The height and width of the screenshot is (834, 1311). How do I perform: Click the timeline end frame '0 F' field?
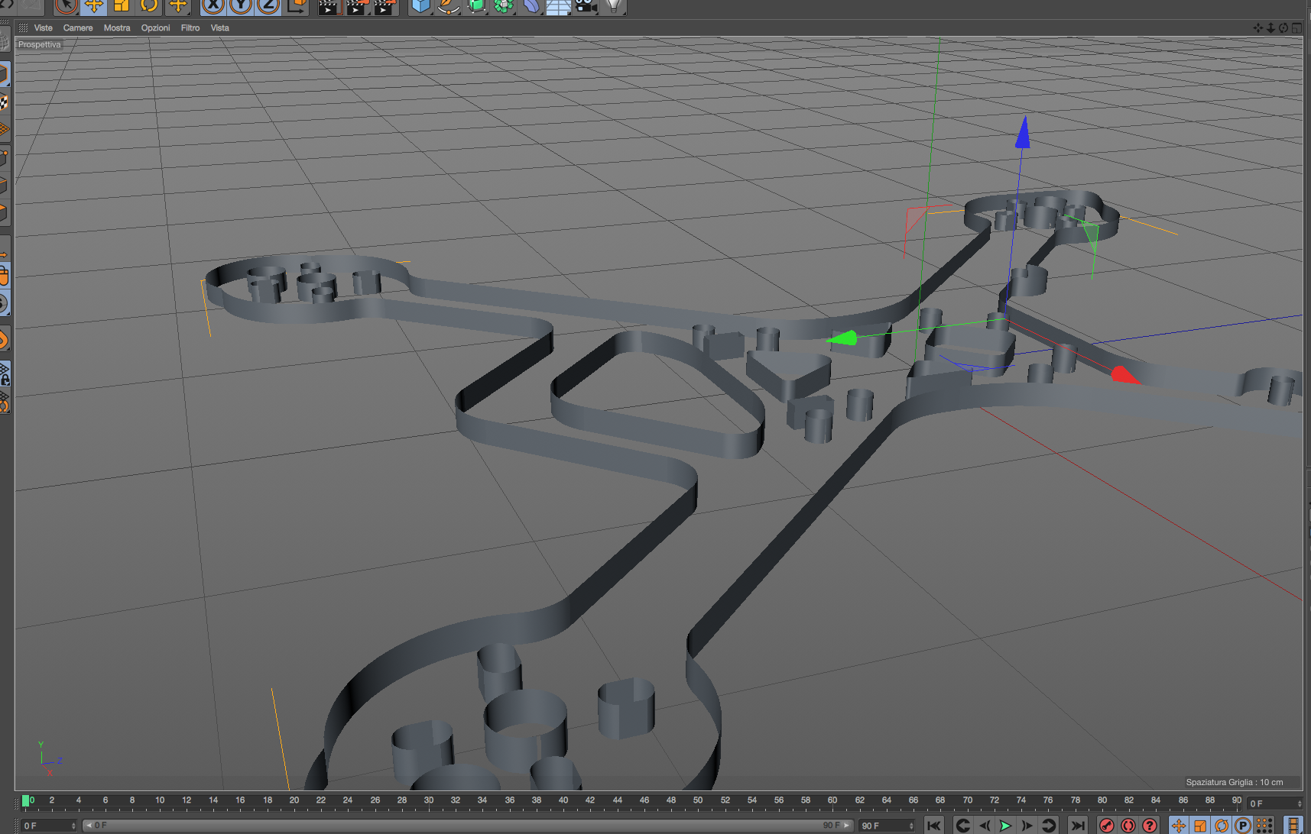click(1274, 803)
